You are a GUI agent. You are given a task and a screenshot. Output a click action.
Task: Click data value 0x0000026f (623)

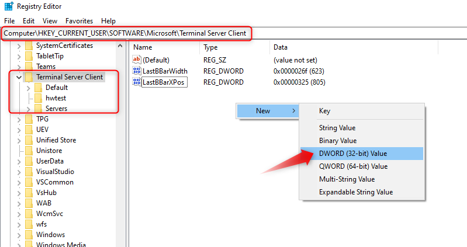pyautogui.click(x=299, y=71)
